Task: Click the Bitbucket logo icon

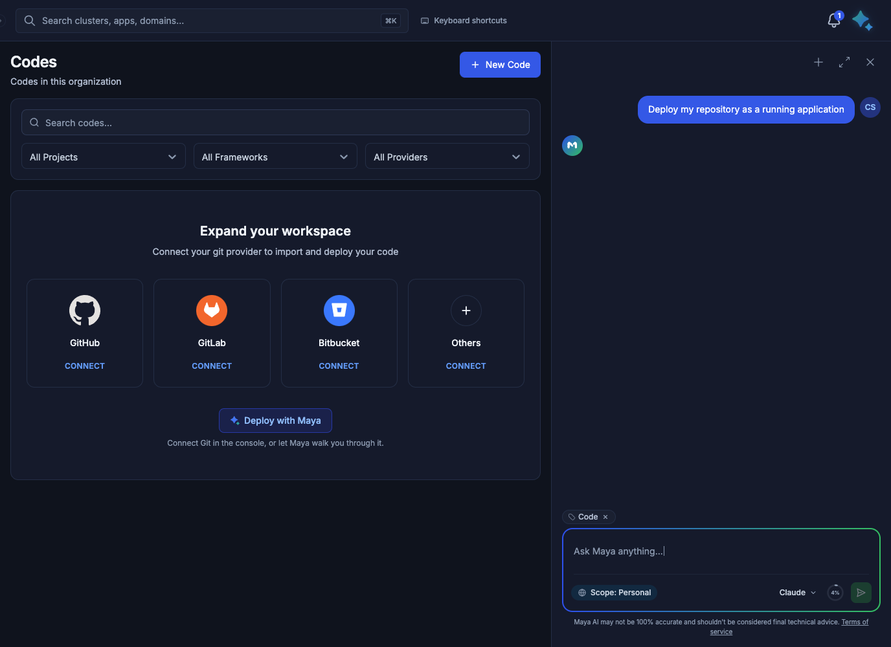Action: 339,311
